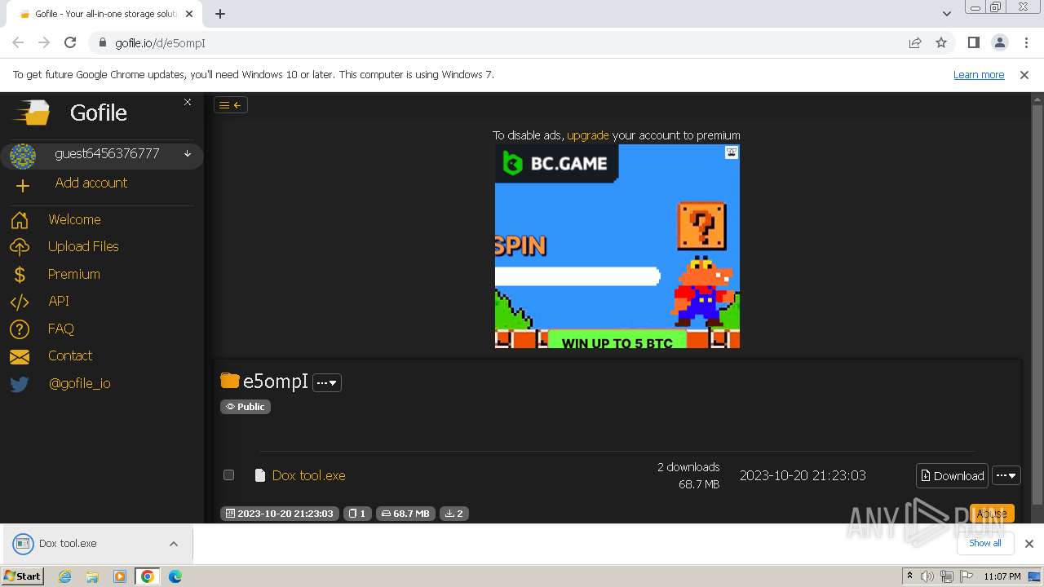
Task: Open file options dropdown next to Download
Action: click(x=1006, y=475)
